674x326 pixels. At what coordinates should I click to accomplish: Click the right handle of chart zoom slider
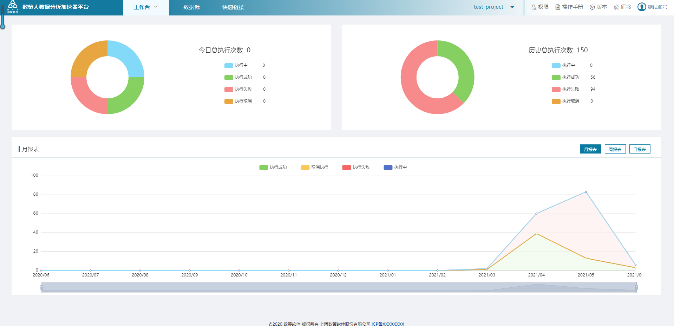(x=636, y=287)
